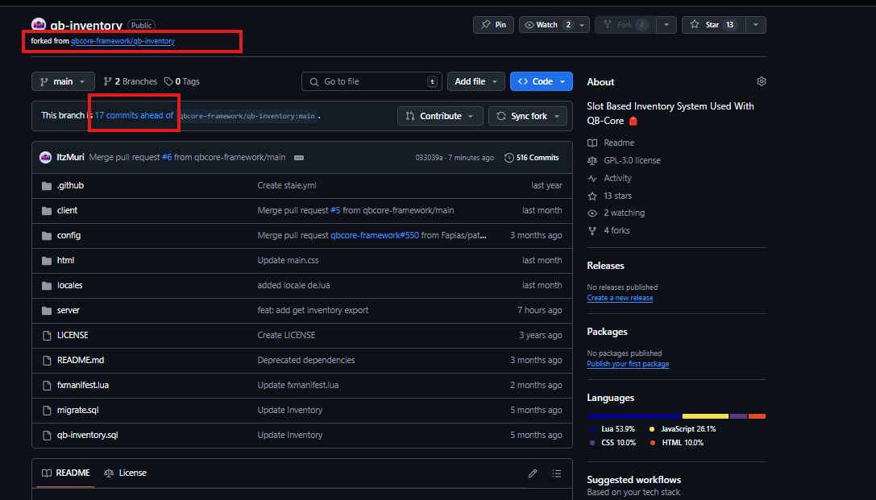Open the Add file menu
The height and width of the screenshot is (500, 876).
pos(475,81)
